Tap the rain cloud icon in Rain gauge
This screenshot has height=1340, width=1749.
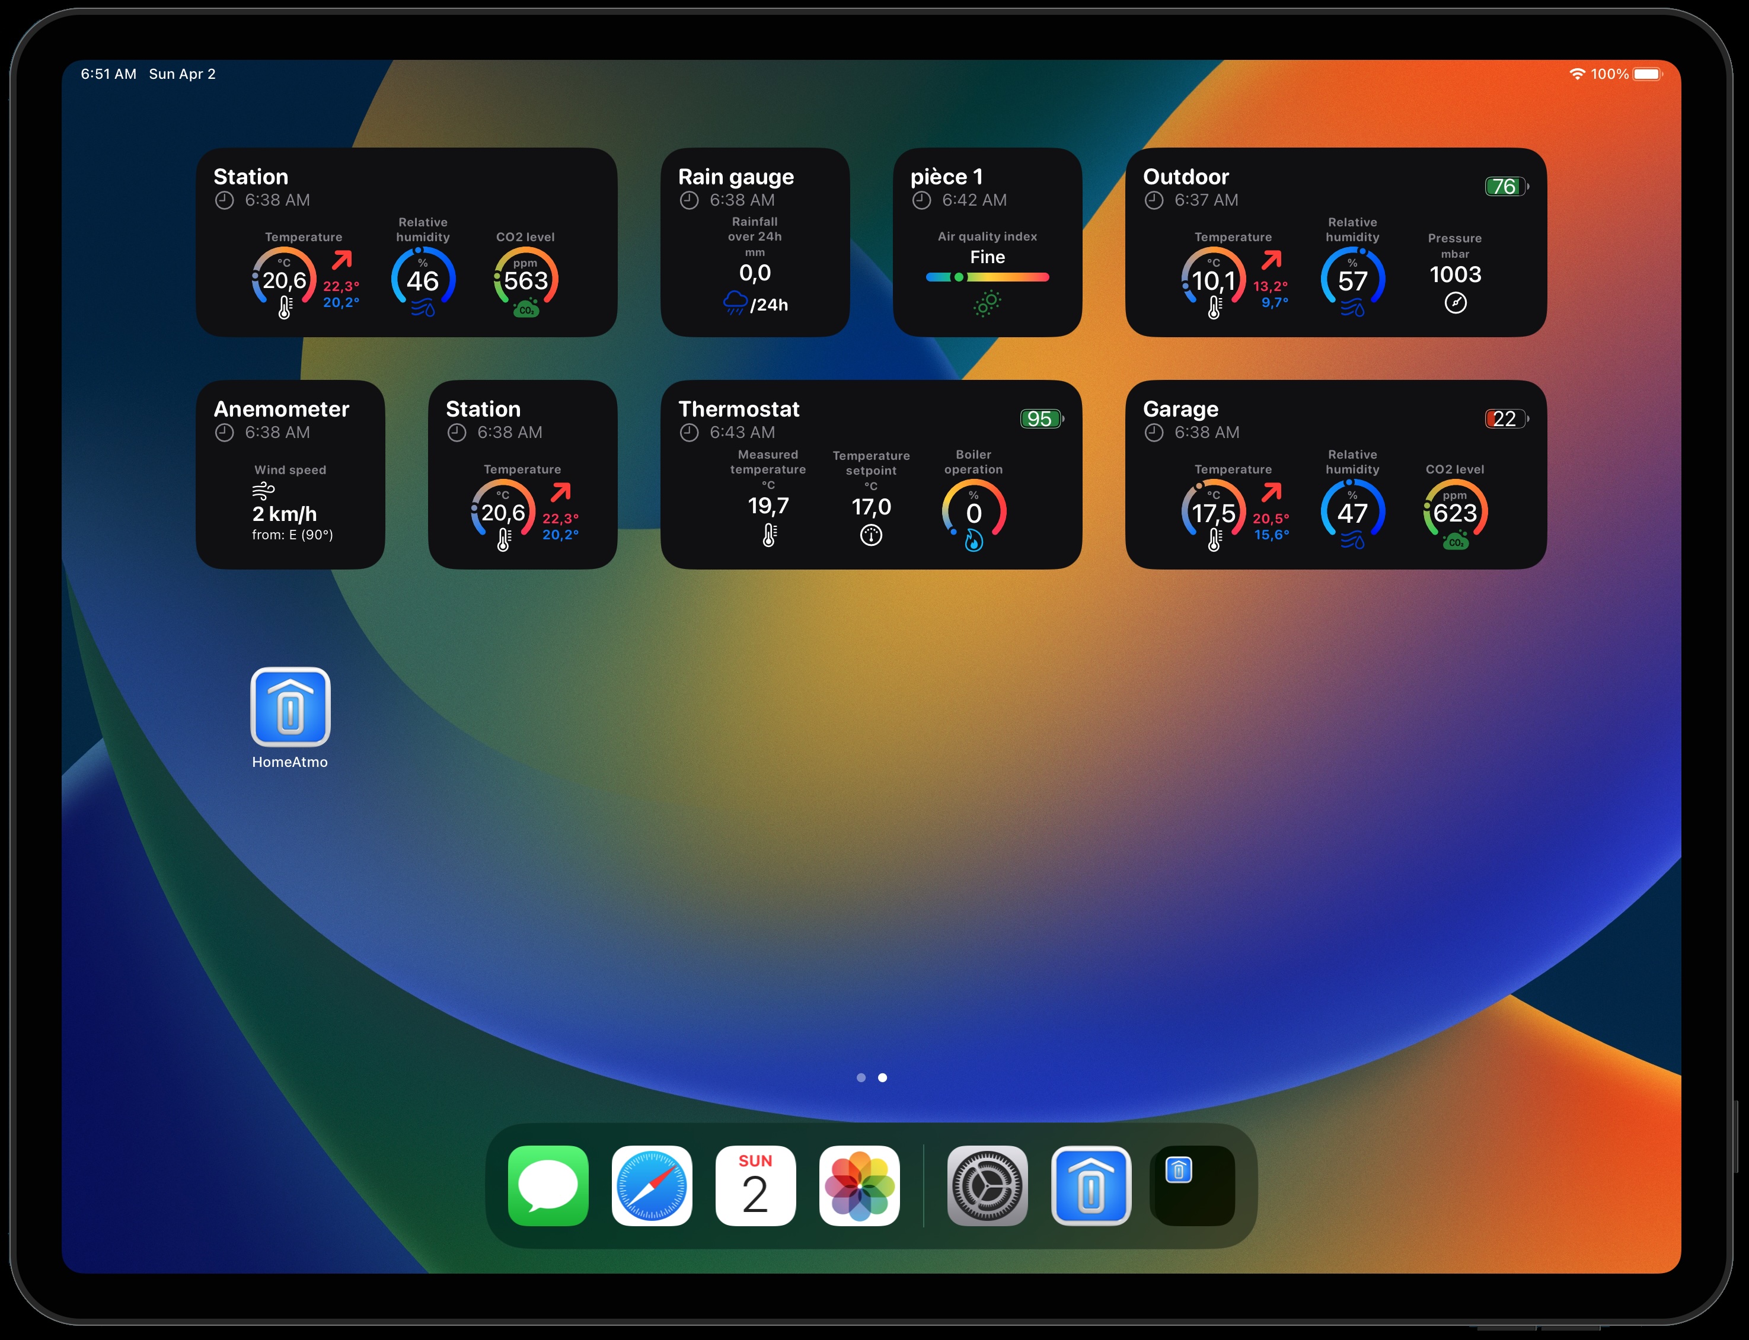pos(735,303)
